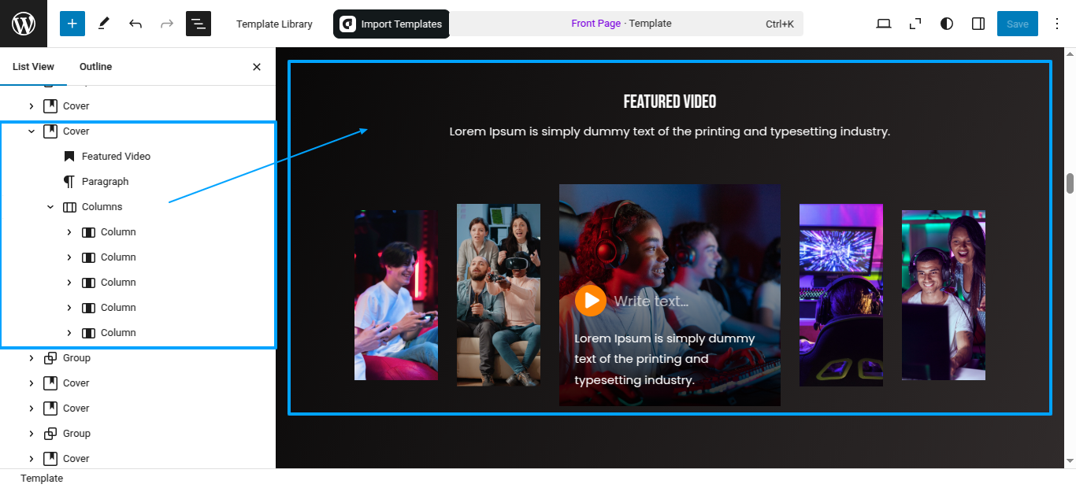Open the WordPress logo site menu
This screenshot has width=1076, height=488.
[x=24, y=24]
